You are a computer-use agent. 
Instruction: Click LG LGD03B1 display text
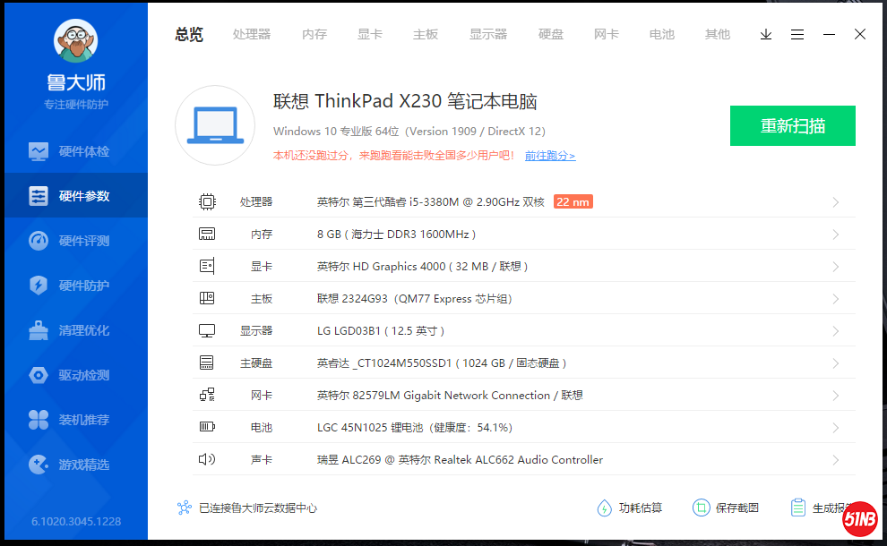click(380, 330)
